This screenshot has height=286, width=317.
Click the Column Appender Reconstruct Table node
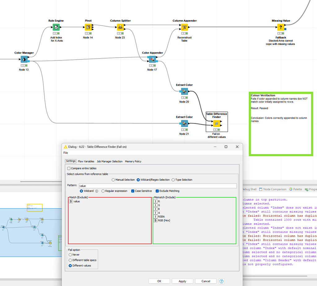click(x=185, y=27)
